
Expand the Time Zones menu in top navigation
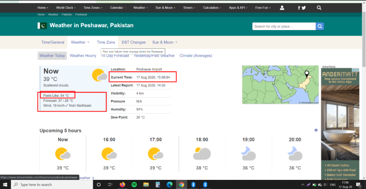click(93, 8)
